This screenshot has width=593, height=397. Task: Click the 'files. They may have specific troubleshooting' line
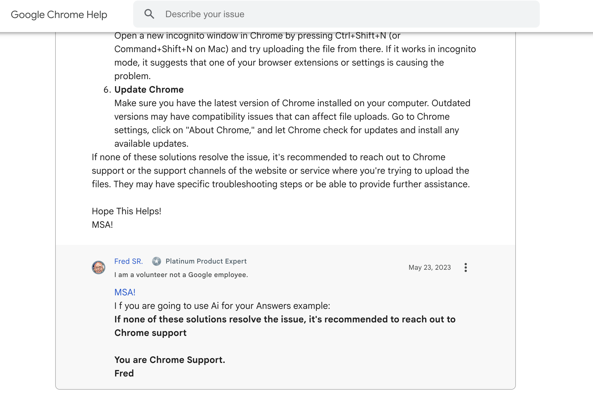[x=281, y=184]
